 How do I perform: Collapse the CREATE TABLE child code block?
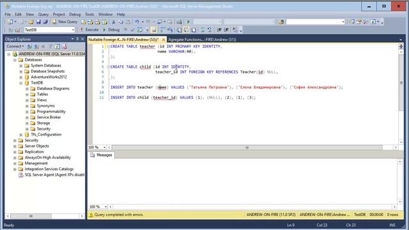point(108,66)
